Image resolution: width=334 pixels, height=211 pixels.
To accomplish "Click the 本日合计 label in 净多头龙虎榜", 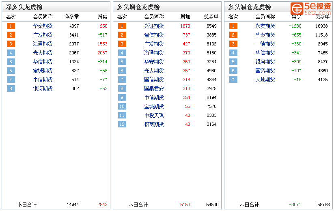I will tap(27, 205).
